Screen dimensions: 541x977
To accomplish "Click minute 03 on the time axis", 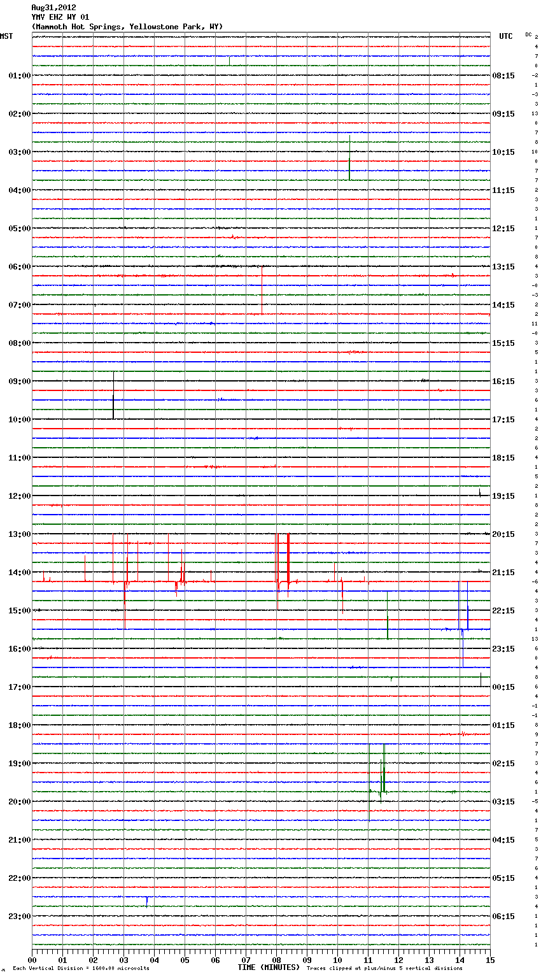I will click(123, 960).
